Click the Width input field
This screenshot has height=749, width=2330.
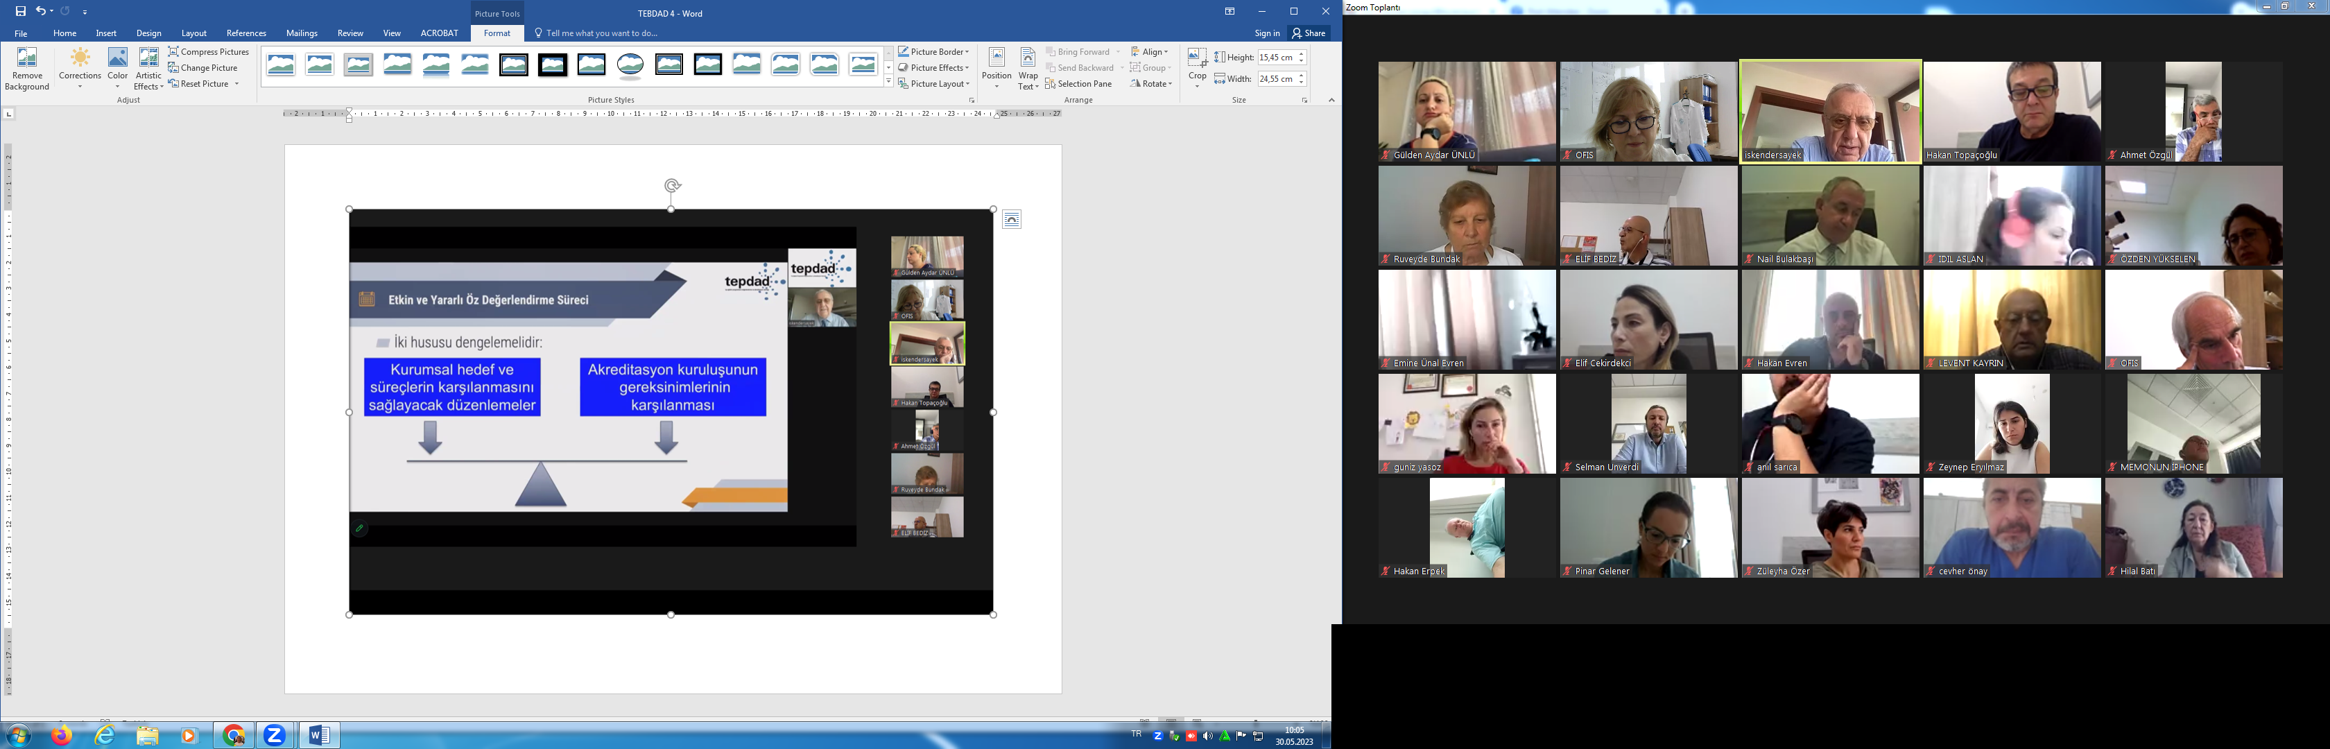1275,78
